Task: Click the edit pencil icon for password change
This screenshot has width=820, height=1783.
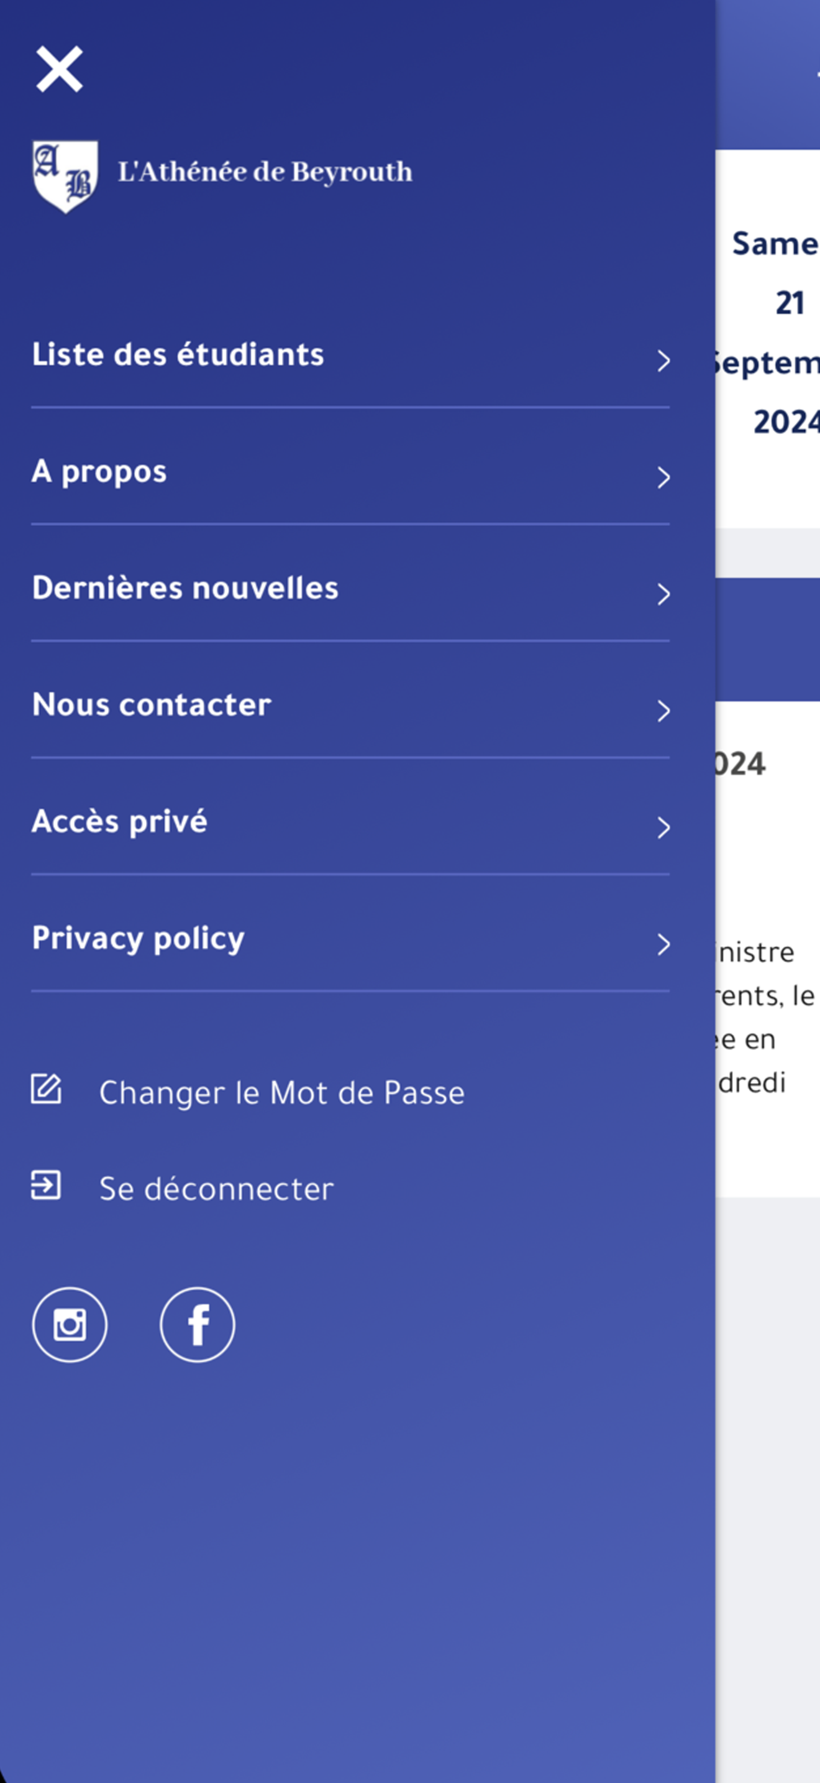Action: (x=47, y=1089)
